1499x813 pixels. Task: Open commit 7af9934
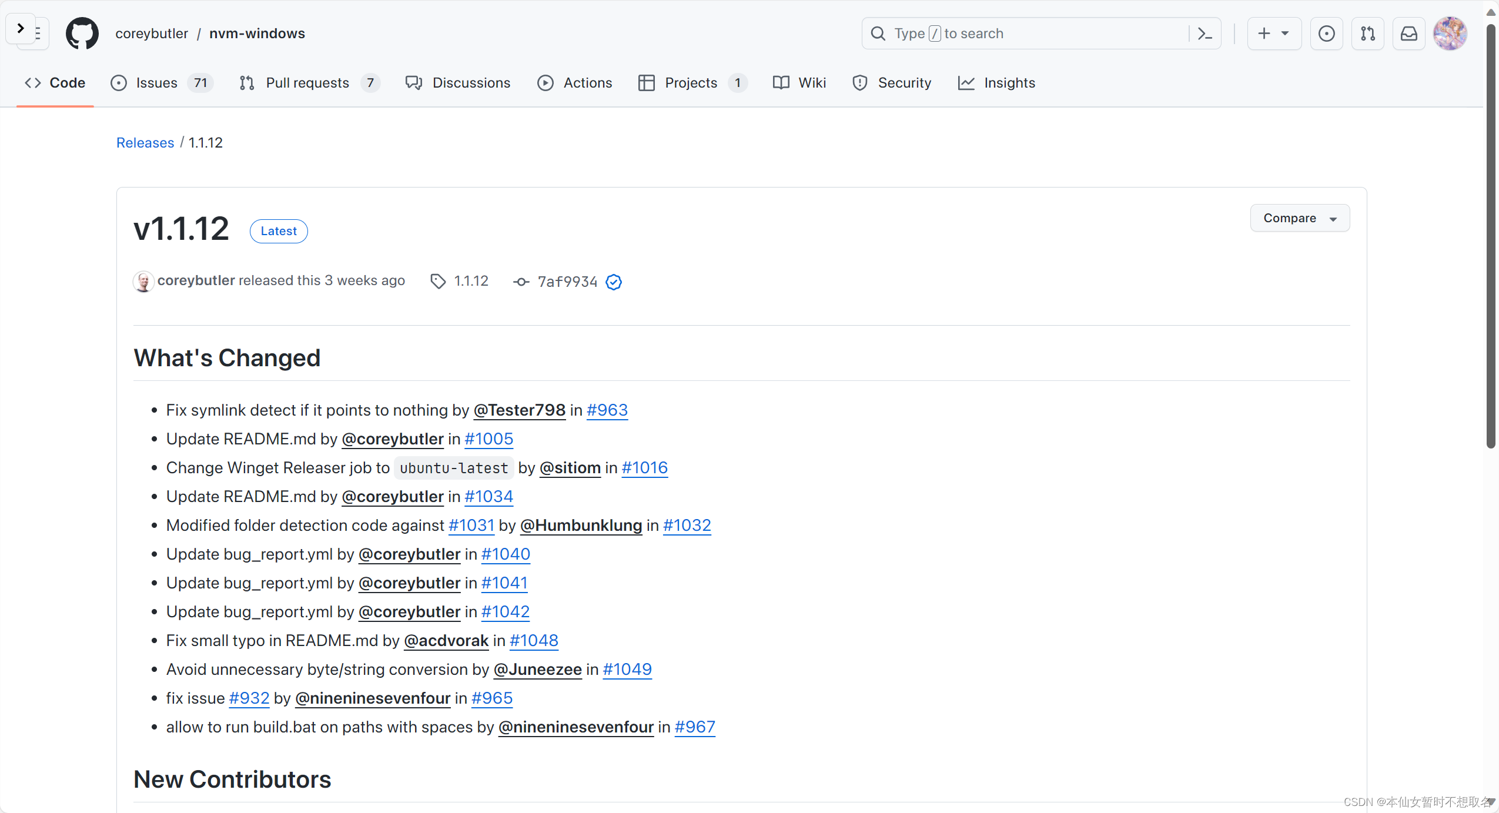click(x=567, y=282)
